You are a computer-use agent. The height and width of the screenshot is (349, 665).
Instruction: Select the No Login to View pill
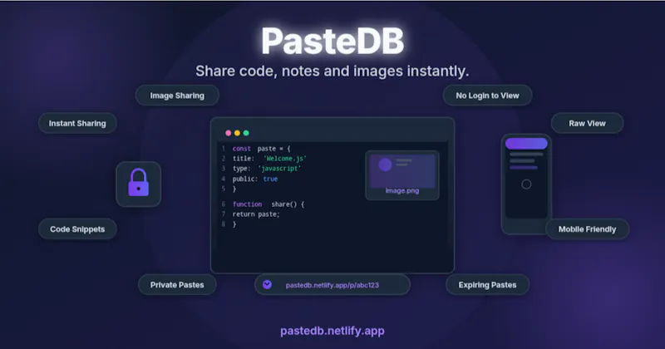(x=487, y=96)
